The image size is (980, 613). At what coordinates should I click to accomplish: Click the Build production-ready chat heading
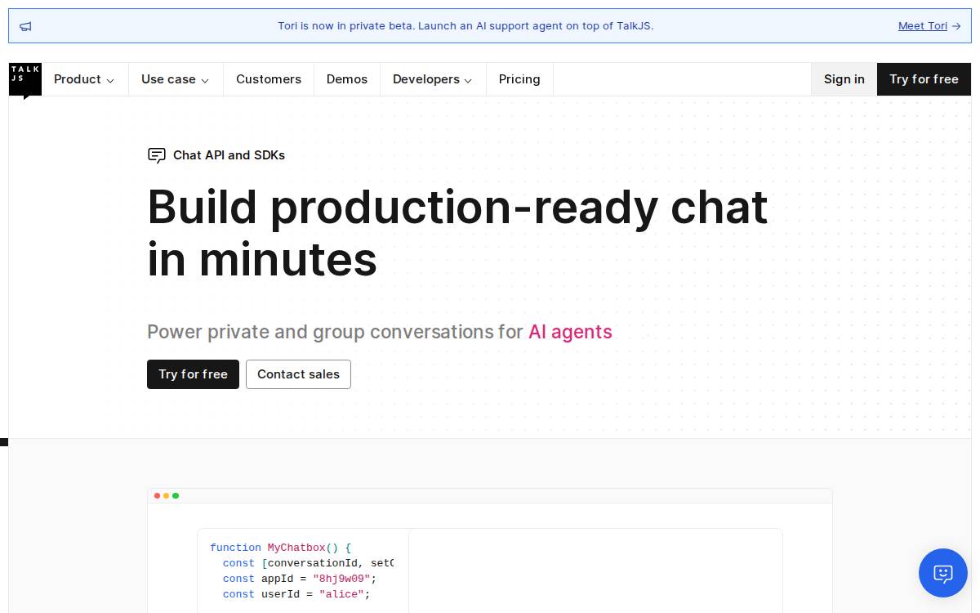457,233
